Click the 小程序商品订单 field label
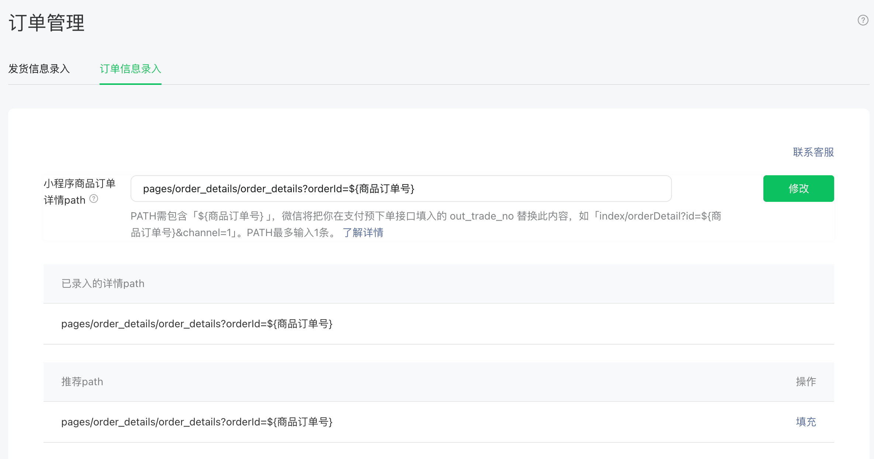Screen dimensions: 874x459 coord(80,183)
